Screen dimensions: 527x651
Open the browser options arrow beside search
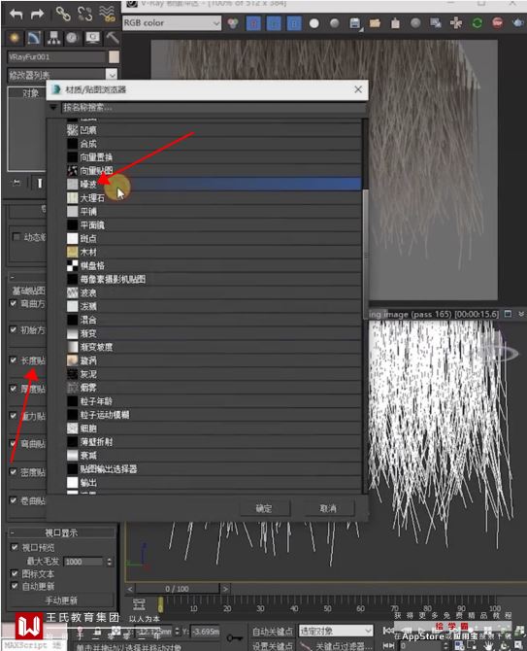(x=53, y=108)
